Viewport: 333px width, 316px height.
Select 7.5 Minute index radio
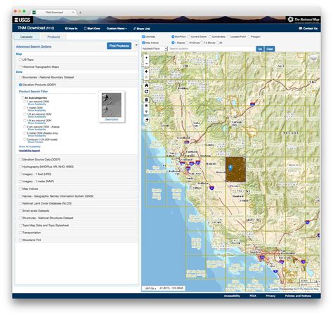click(202, 43)
